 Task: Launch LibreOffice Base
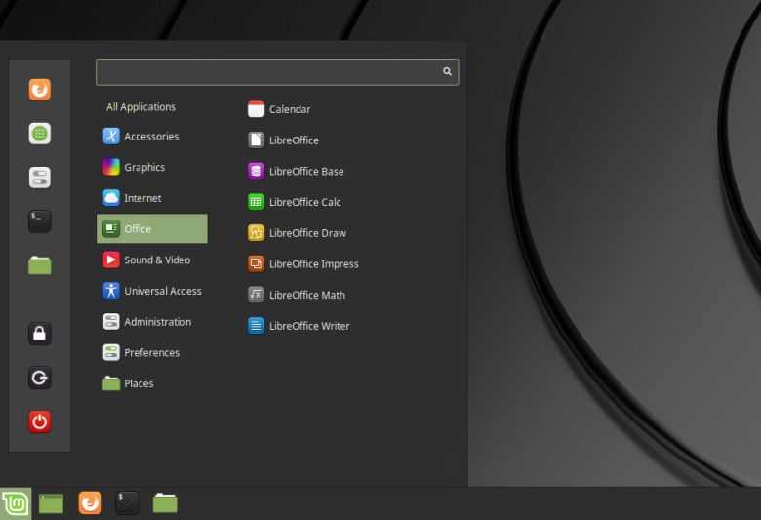pyautogui.click(x=296, y=172)
